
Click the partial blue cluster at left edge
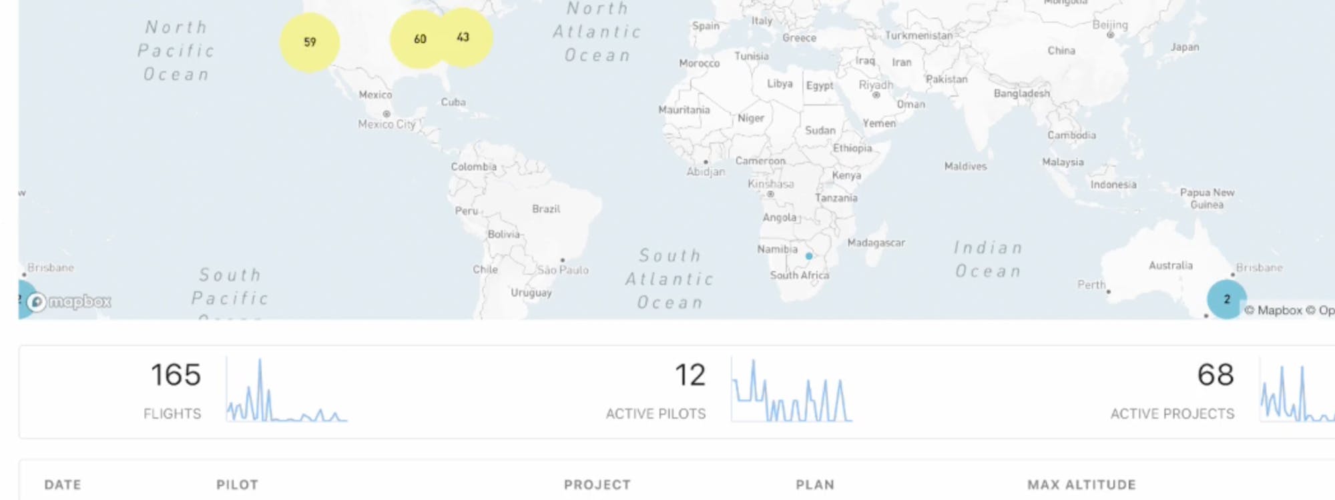point(25,300)
